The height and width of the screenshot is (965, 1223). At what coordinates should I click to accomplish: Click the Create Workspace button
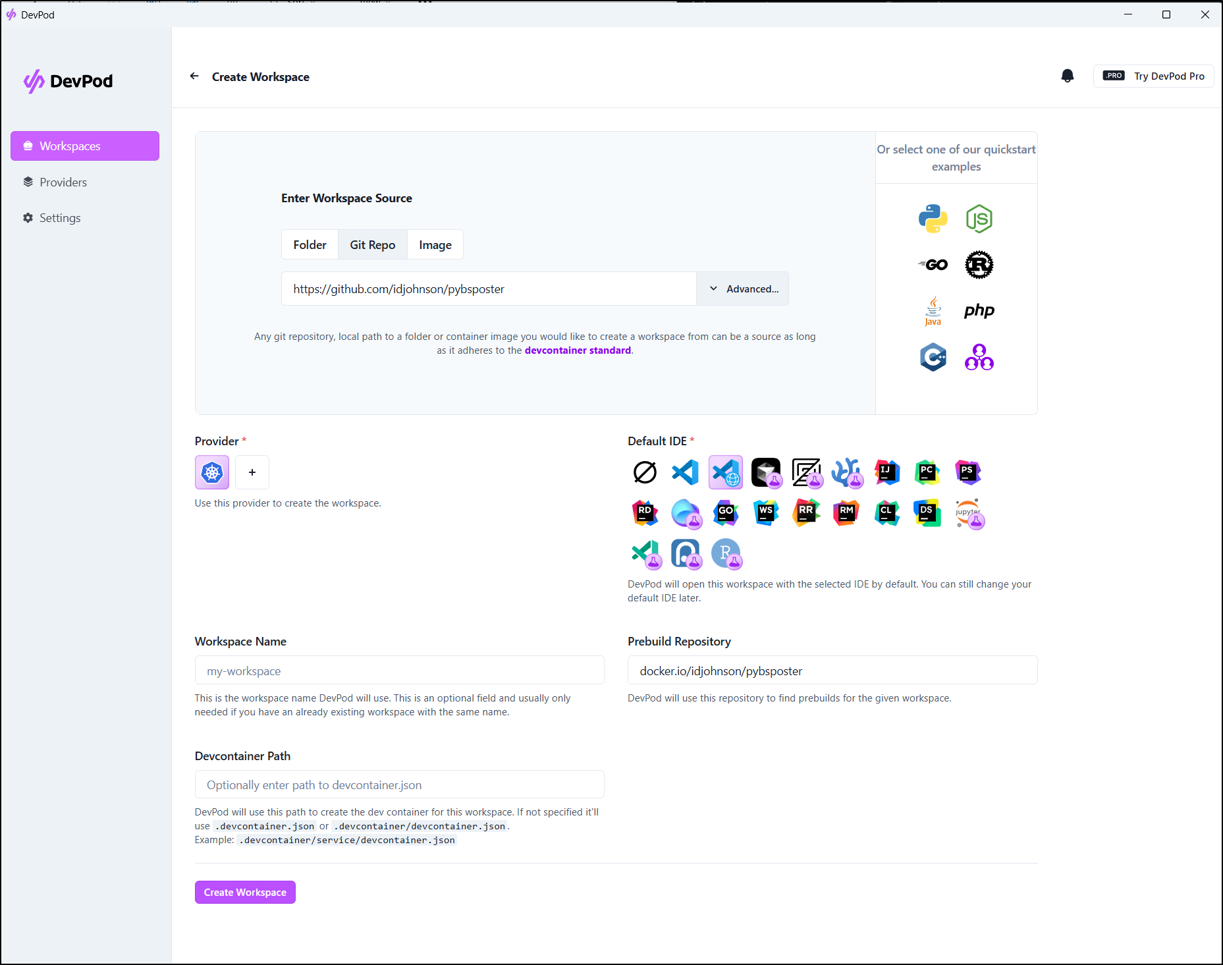pyautogui.click(x=245, y=892)
